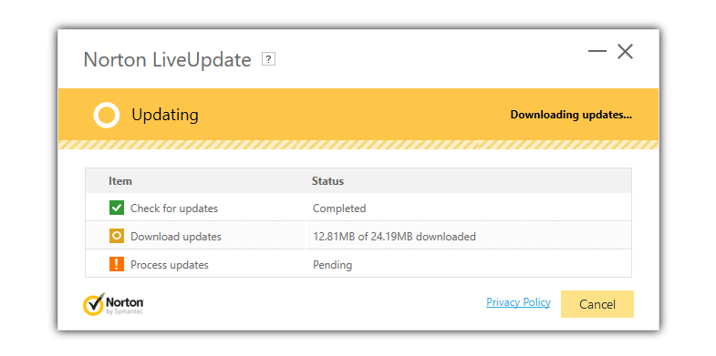Click the Completed status text

pyautogui.click(x=339, y=209)
